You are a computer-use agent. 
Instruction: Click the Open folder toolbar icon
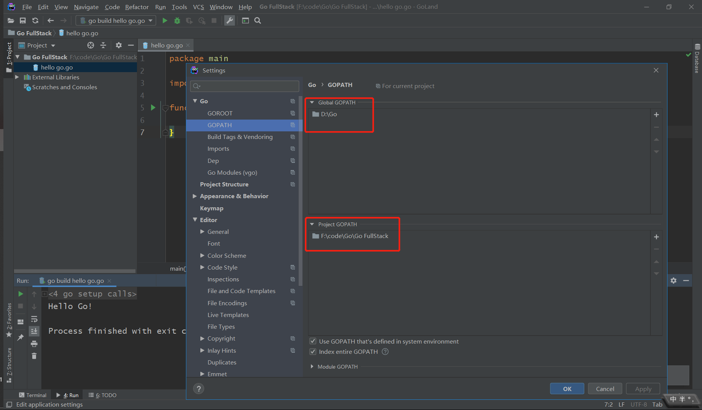[x=11, y=20]
